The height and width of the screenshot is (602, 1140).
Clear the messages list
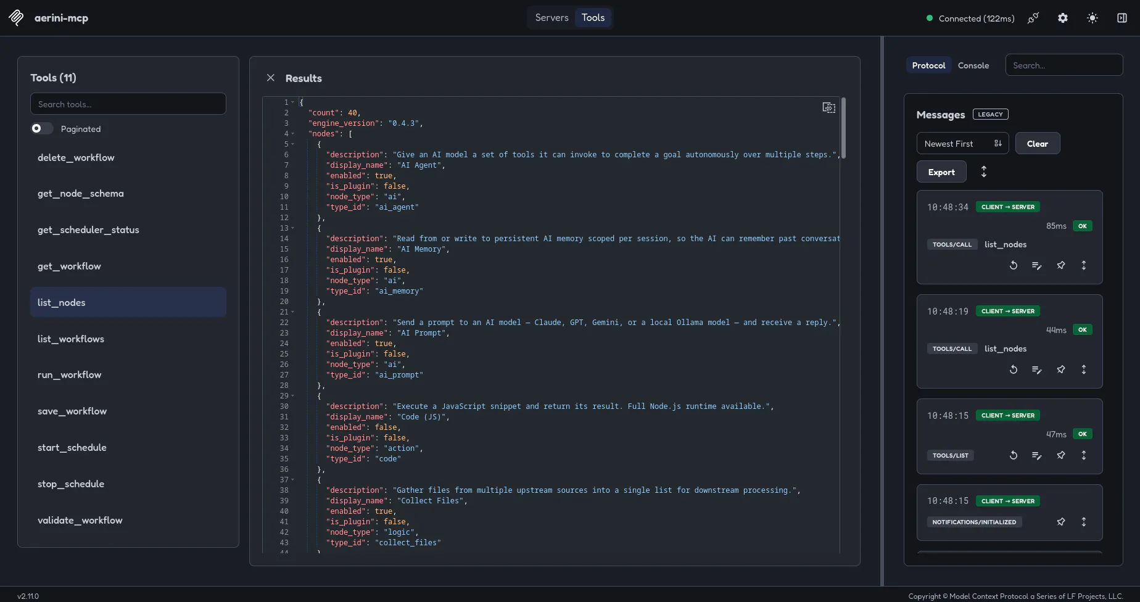click(x=1038, y=144)
